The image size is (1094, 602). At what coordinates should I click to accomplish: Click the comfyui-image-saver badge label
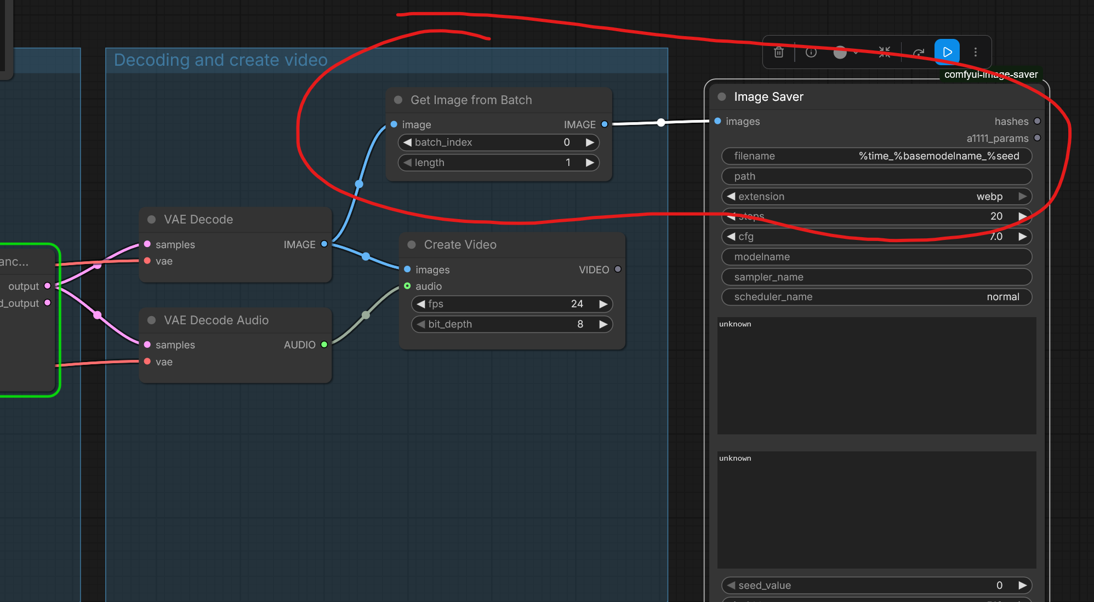(990, 74)
